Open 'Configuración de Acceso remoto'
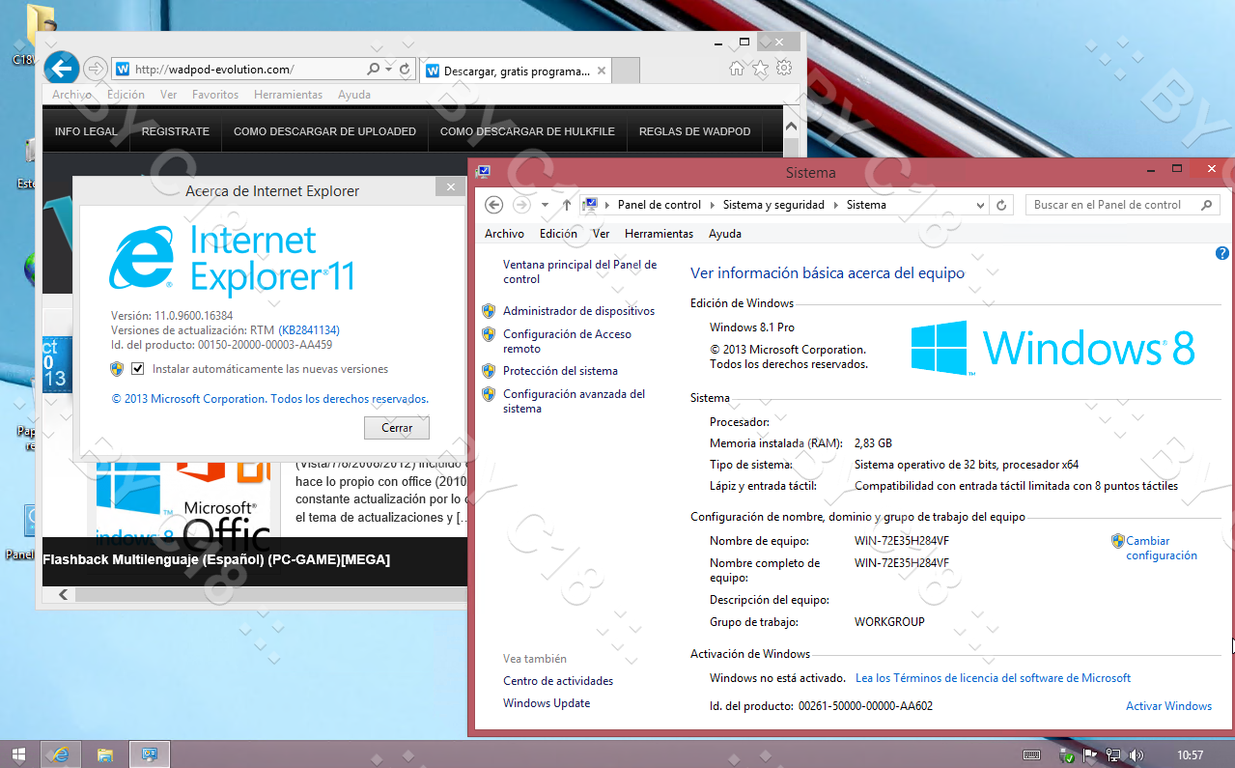This screenshot has width=1235, height=768. tap(567, 341)
